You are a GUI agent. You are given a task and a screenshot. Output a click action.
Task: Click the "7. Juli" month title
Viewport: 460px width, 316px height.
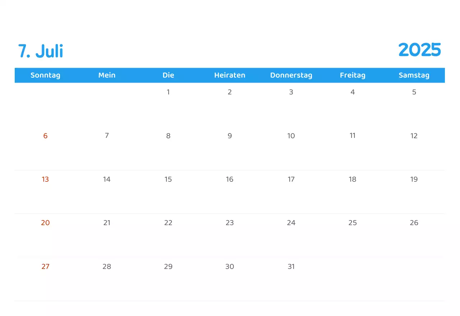pos(41,51)
